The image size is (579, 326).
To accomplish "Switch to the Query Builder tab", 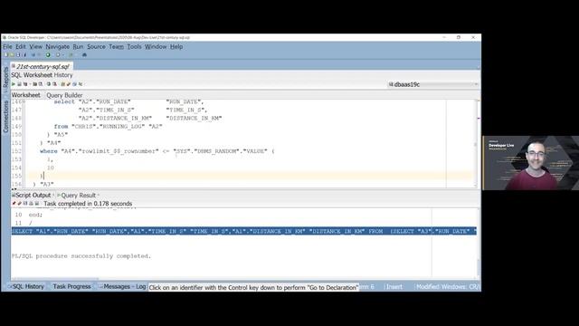I will pyautogui.click(x=64, y=95).
